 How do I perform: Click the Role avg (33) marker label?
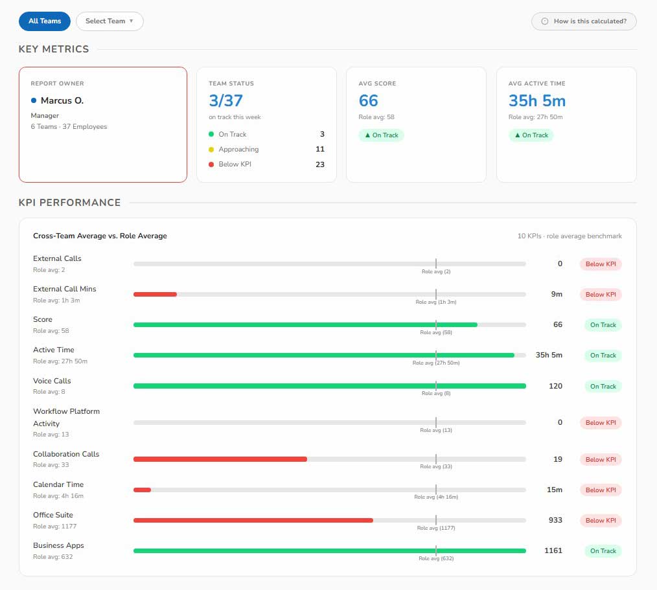(x=436, y=466)
